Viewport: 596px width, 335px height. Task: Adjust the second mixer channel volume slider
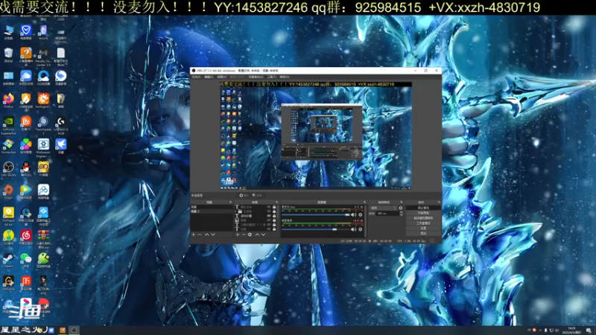[315, 229]
